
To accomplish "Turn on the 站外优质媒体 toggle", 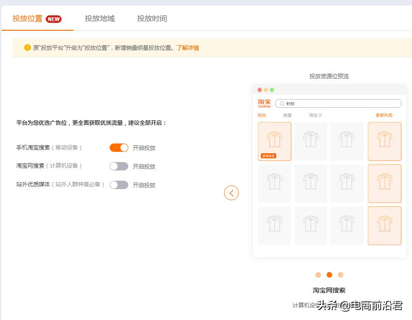I will pyautogui.click(x=119, y=185).
